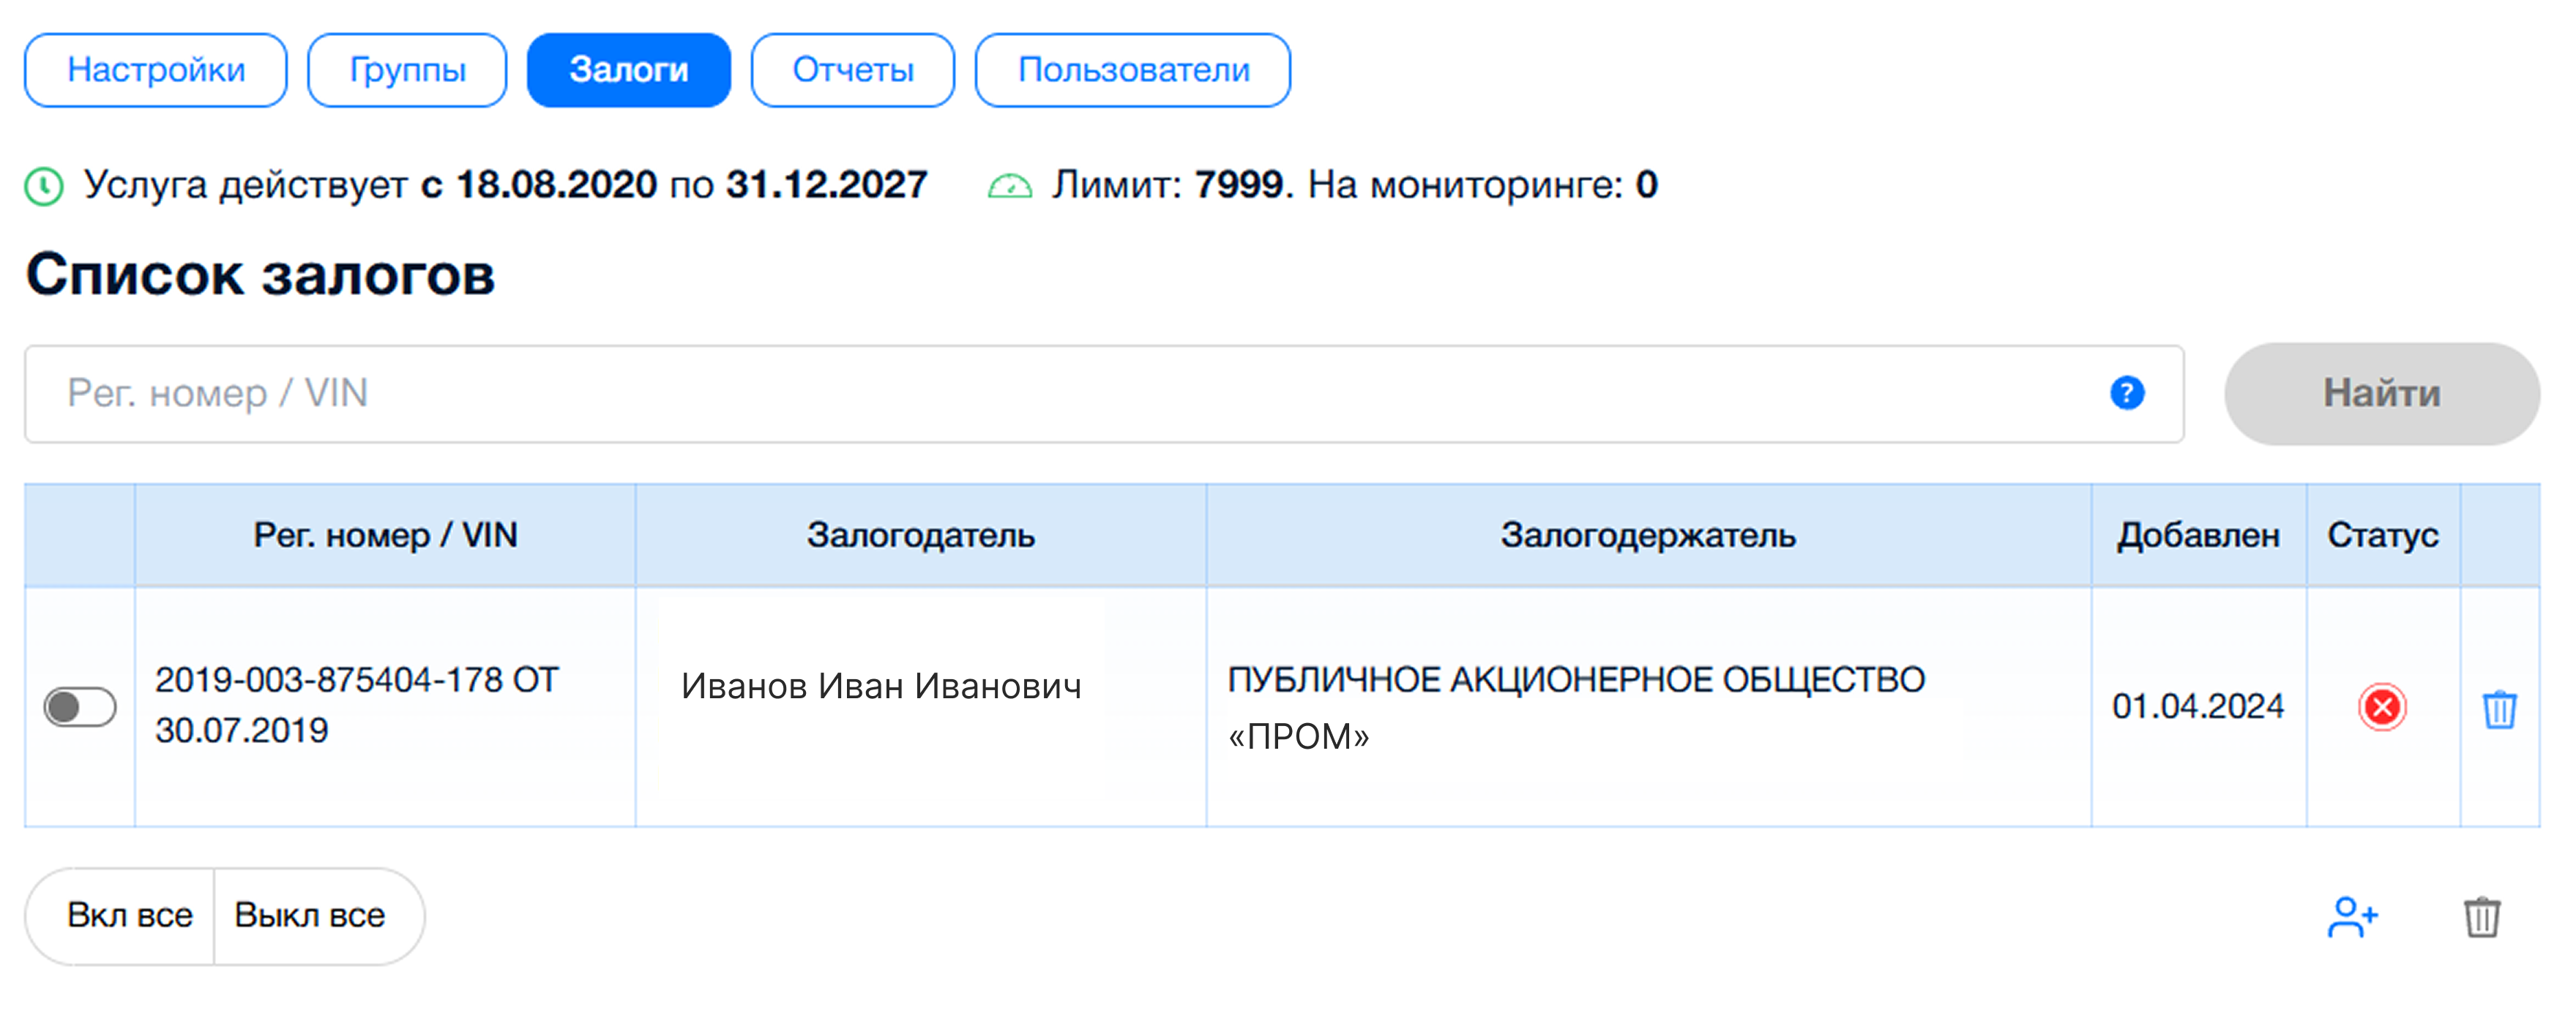Viewport: 2576px width, 1021px height.
Task: Delete the pledge row with blue trash icon
Action: (x=2499, y=709)
